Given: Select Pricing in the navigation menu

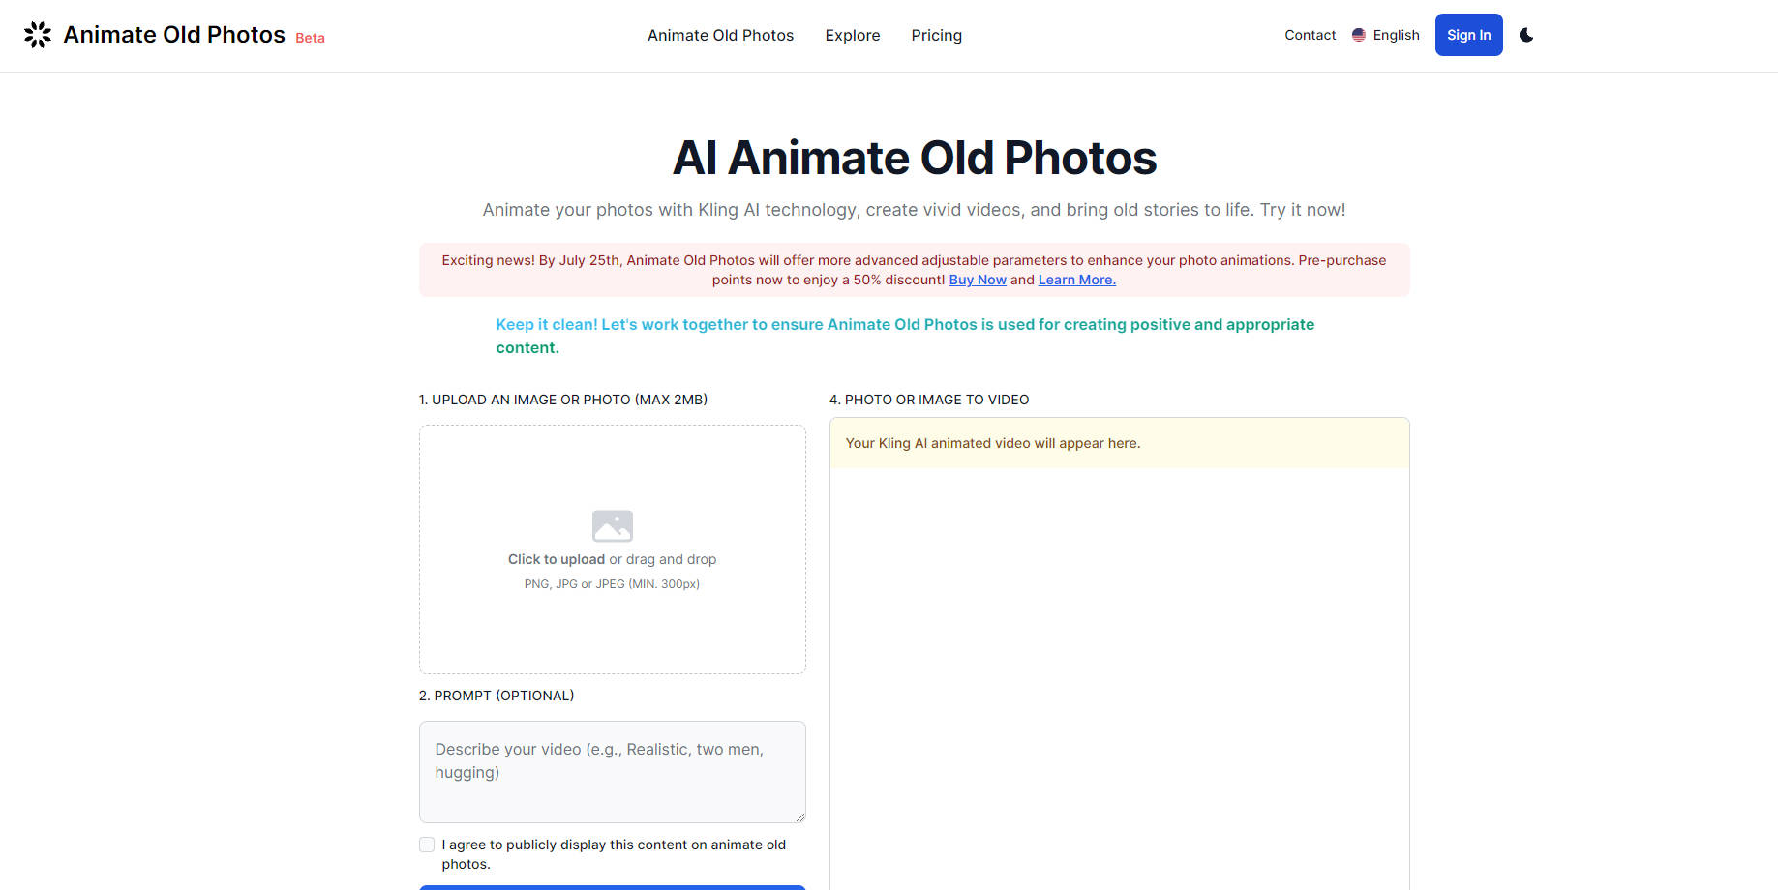Looking at the screenshot, I should [935, 35].
